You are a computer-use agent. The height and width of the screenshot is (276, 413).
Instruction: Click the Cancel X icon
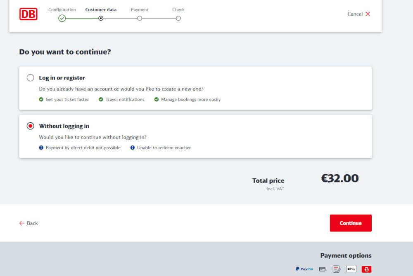tap(368, 14)
